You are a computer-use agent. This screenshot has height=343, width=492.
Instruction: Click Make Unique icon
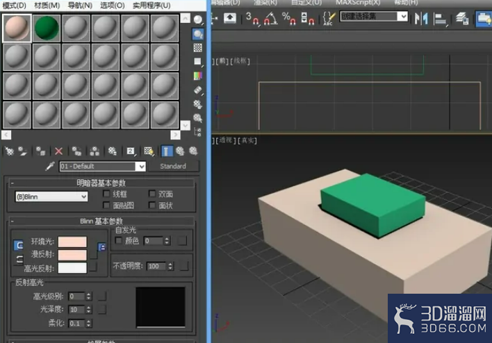95,151
